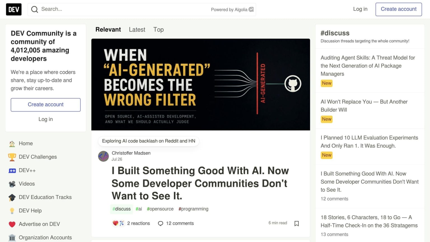
Task: Switch to the Latest feed tab
Action: (137, 30)
